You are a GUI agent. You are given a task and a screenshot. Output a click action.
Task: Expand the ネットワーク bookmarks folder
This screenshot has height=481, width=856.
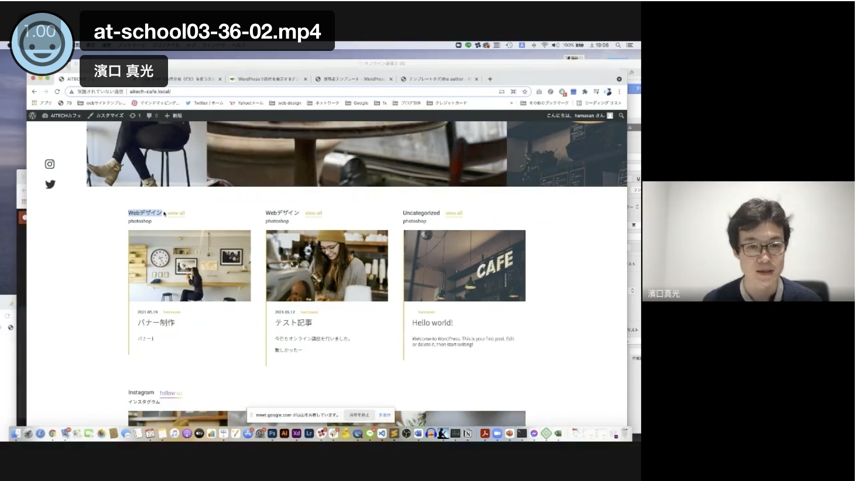[x=323, y=103]
